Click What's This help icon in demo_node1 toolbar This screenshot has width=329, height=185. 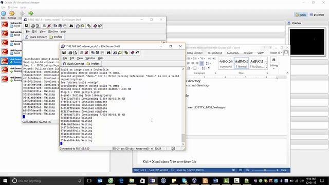click(x=137, y=52)
